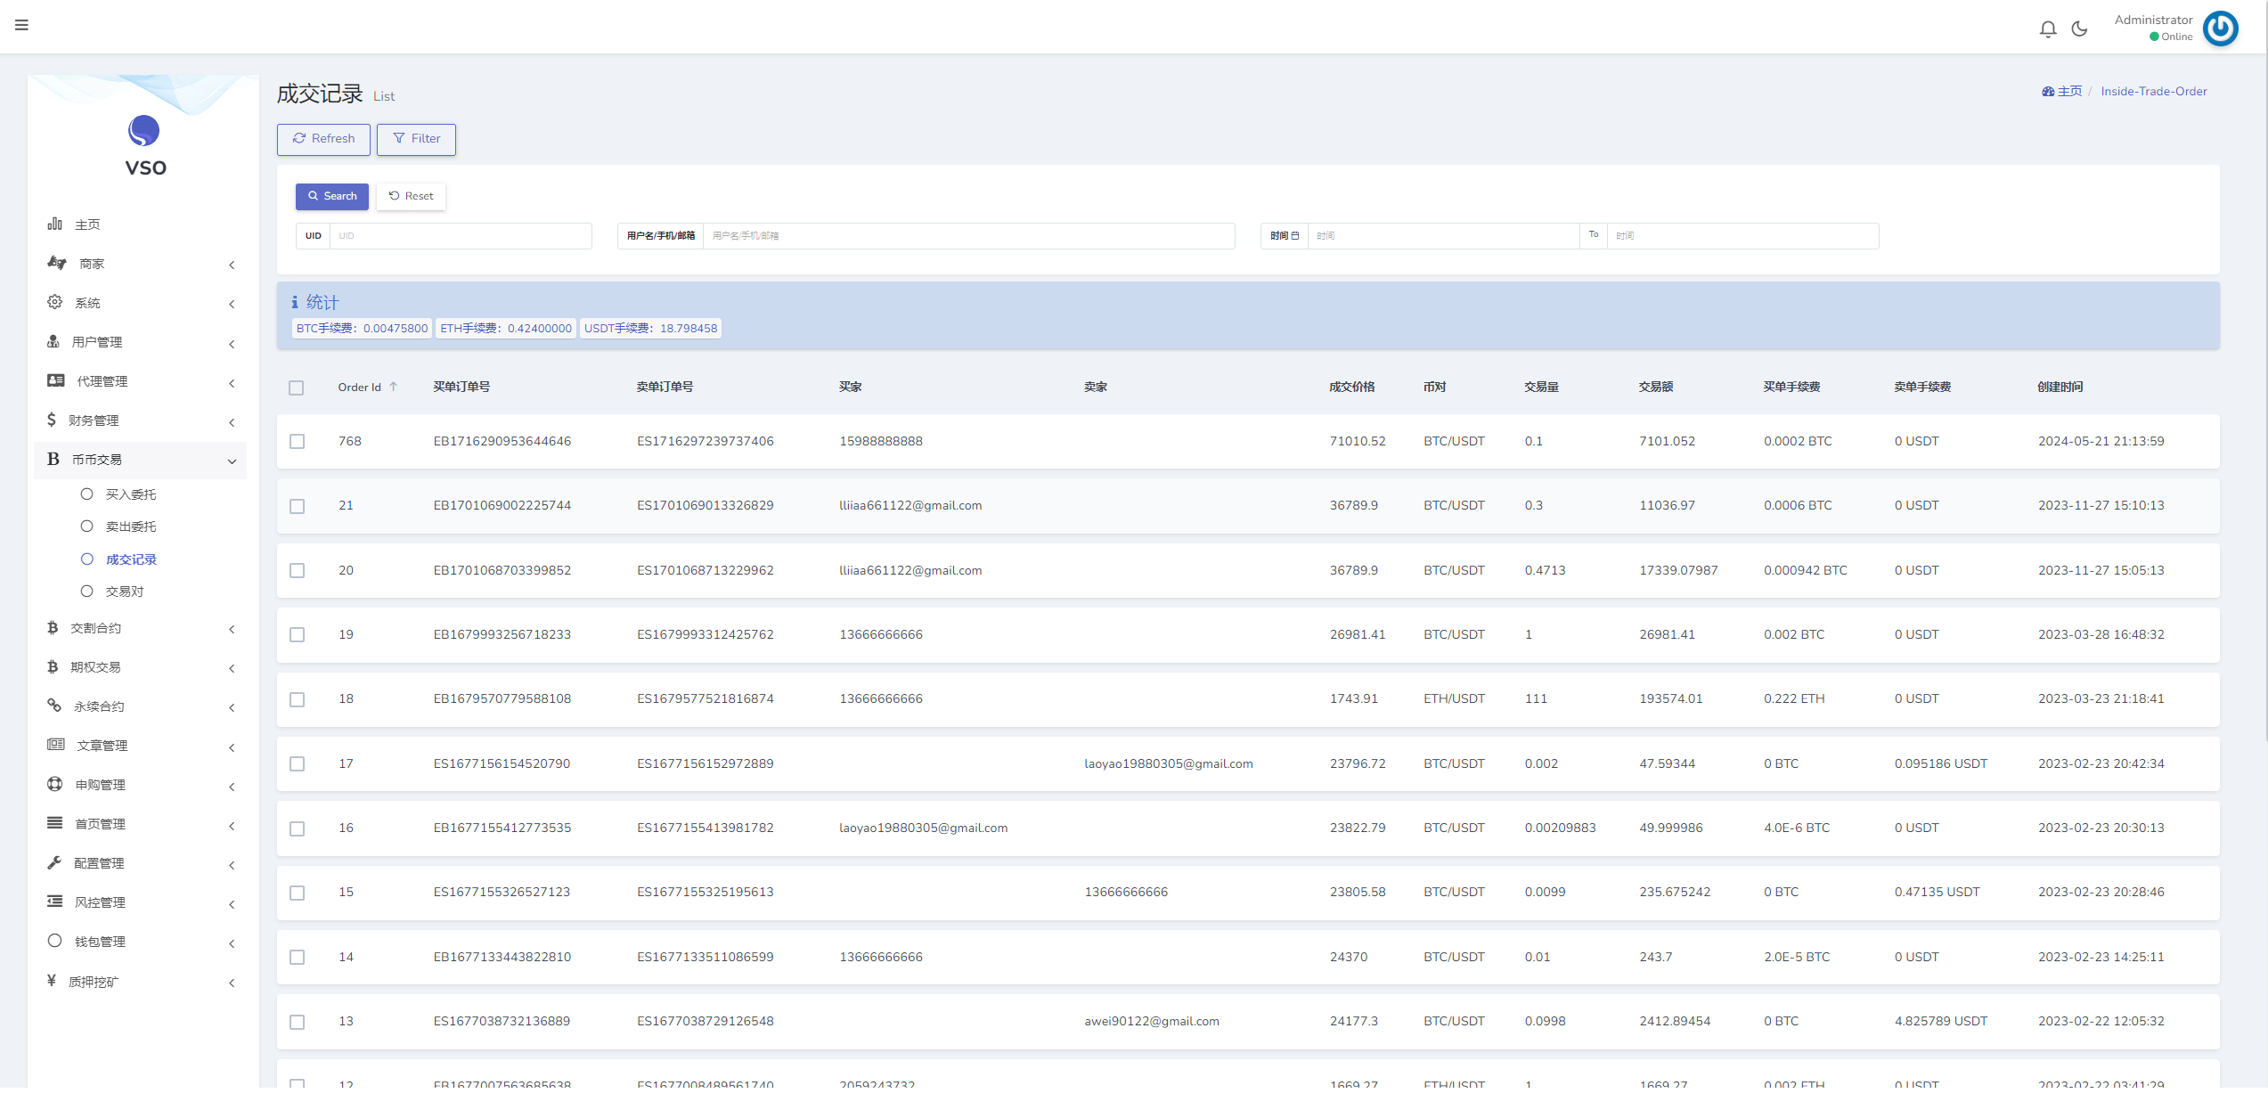Image resolution: width=2268 pixels, height=1118 pixels.
Task: Open the notifications bell icon
Action: [2048, 29]
